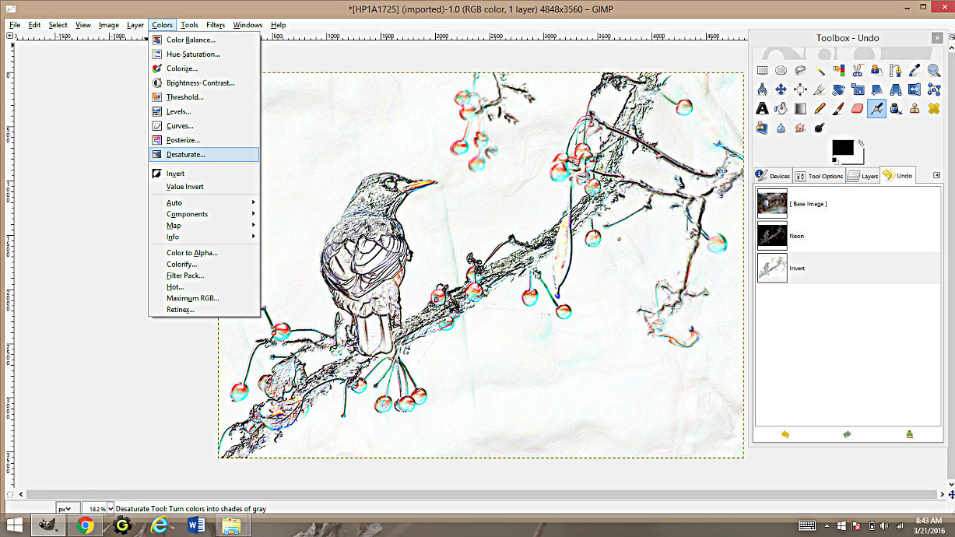Viewport: 955px width, 537px height.
Task: Select the Flip tool
Action: pyautogui.click(x=915, y=89)
